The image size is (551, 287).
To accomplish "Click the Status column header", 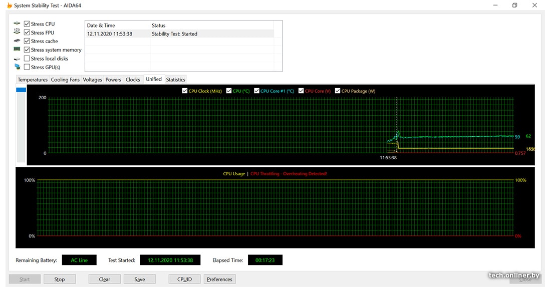I will (x=212, y=25).
